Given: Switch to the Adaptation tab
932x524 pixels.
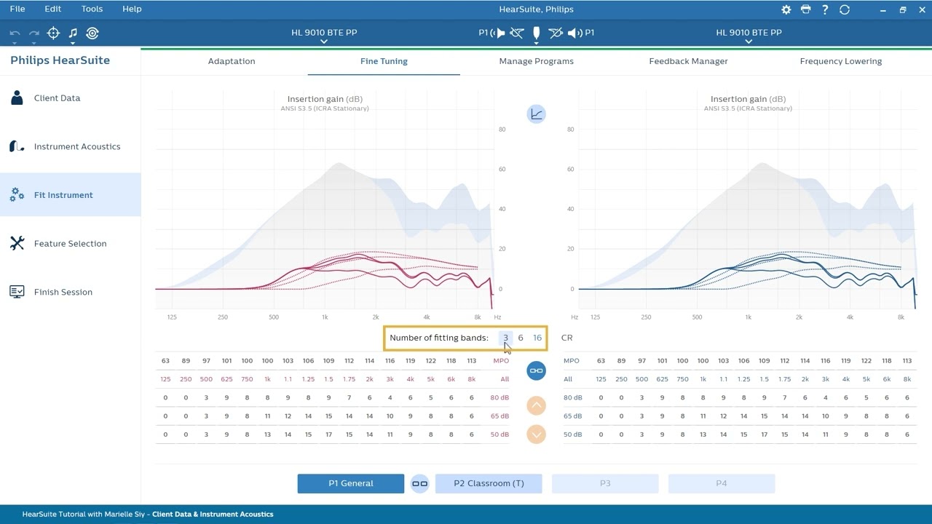Looking at the screenshot, I should [x=232, y=61].
